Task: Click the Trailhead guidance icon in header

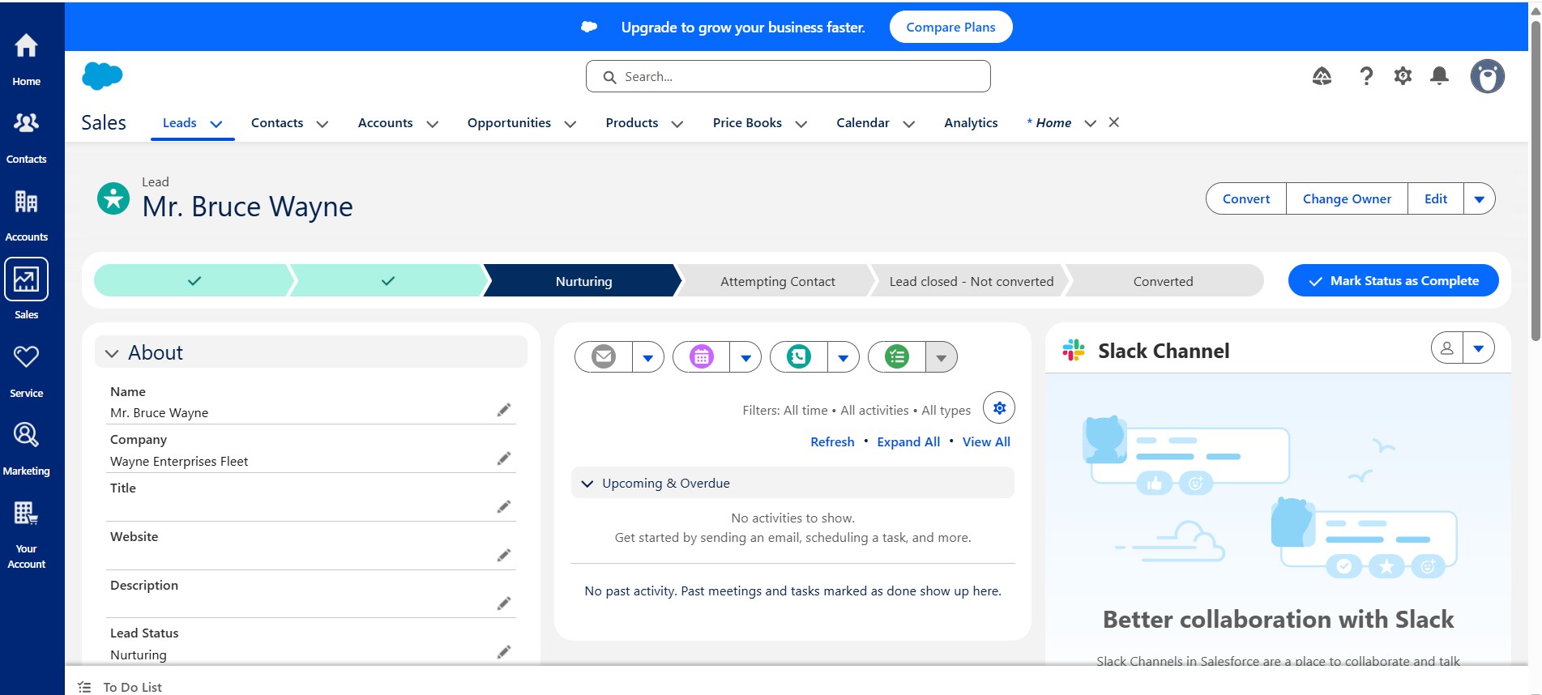Action: tap(1322, 76)
